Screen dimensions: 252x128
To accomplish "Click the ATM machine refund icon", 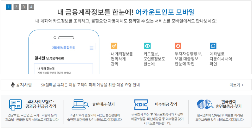I will (x=15, y=105).
